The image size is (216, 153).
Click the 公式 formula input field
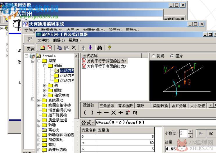156,122
